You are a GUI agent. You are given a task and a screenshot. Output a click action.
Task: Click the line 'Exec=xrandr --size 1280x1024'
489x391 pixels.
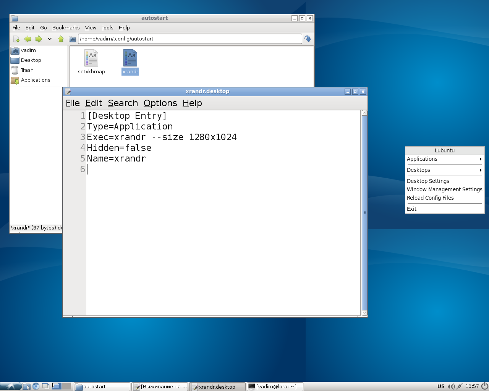pos(162,137)
